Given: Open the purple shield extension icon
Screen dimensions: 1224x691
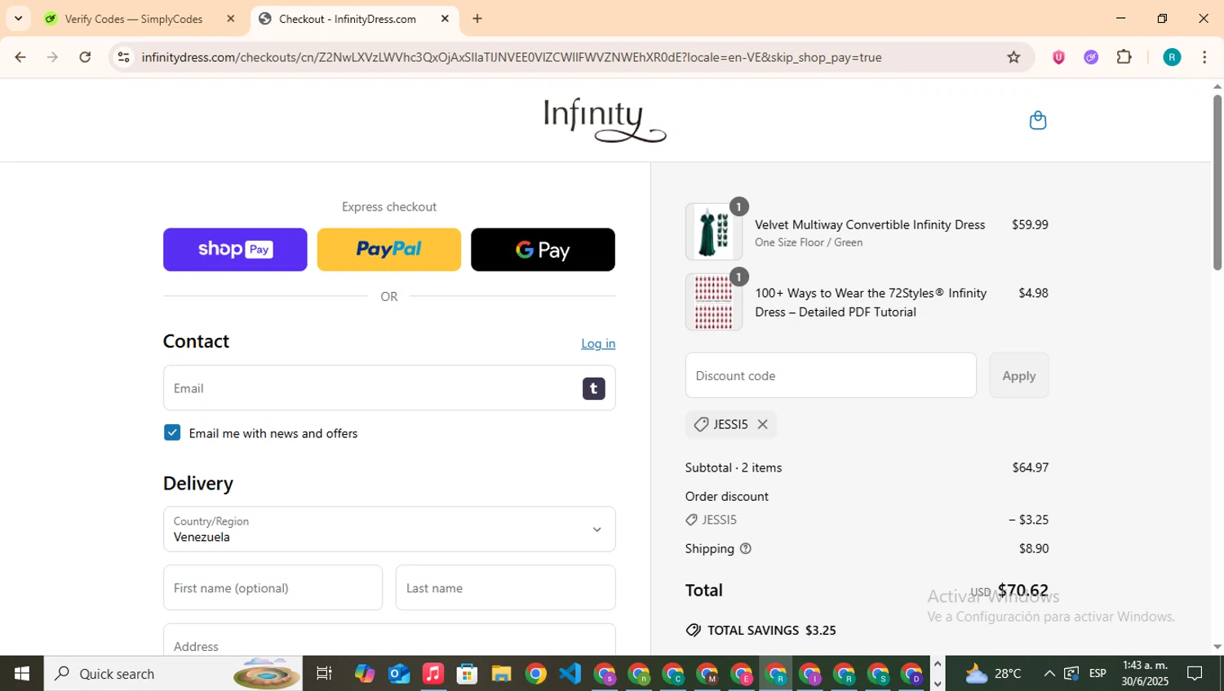Looking at the screenshot, I should (x=1058, y=57).
